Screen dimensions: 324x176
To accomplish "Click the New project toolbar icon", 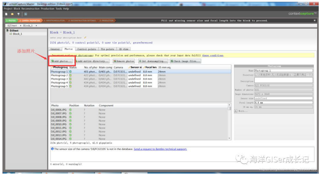I will [x=6, y=14].
